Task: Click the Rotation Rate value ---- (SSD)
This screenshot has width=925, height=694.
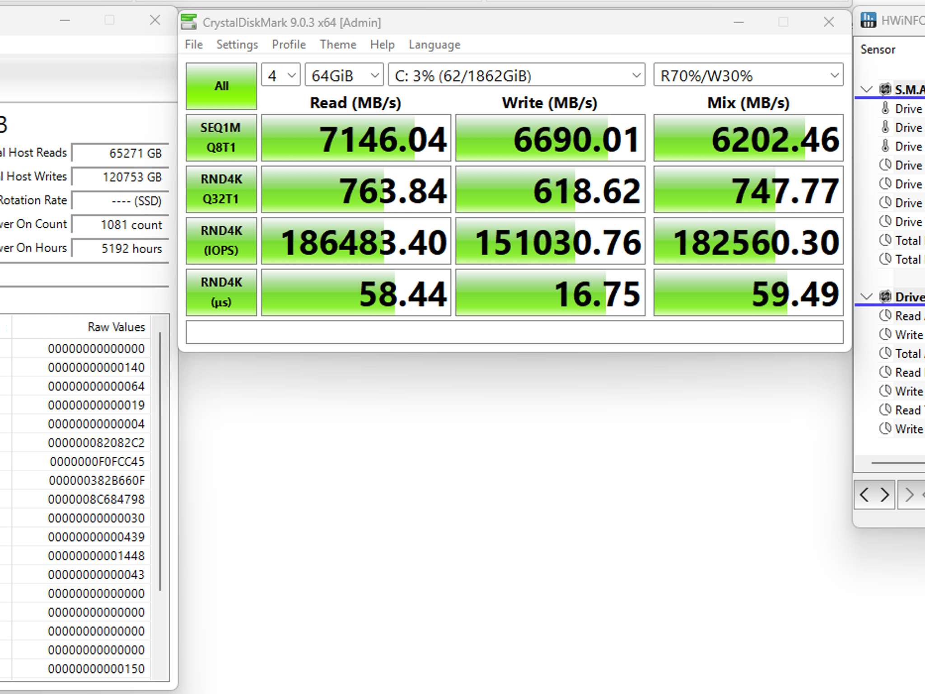Action: coord(120,201)
